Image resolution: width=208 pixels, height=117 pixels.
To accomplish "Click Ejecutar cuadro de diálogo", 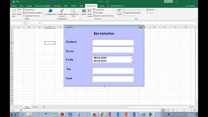I will 103,16.
